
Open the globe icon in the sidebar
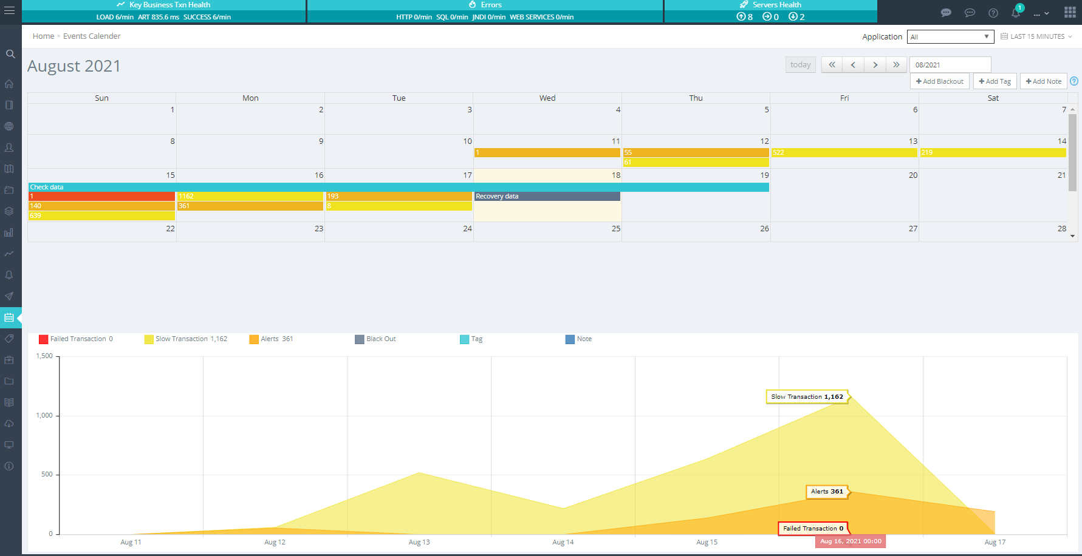tap(9, 126)
